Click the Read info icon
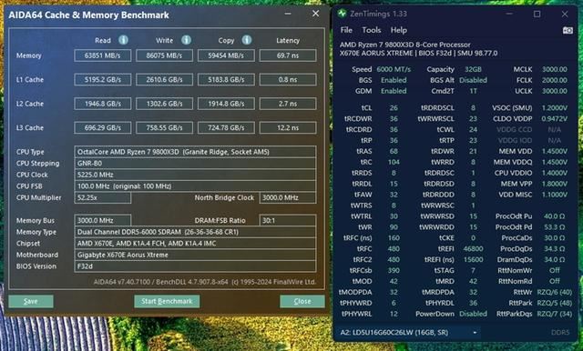This screenshot has height=351, width=583. (123, 40)
